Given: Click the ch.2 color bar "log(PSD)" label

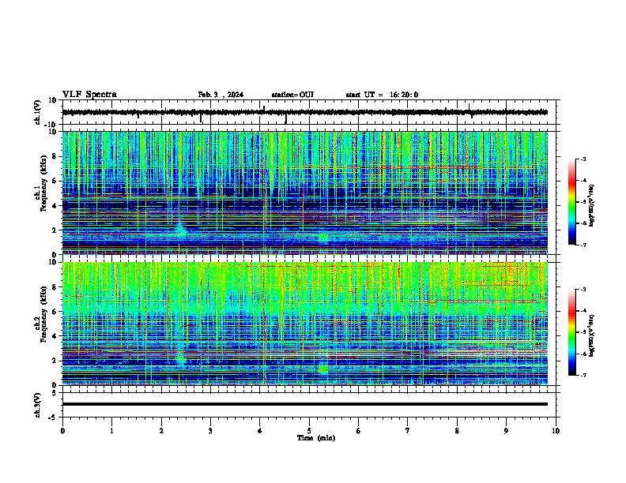Looking at the screenshot, I should point(592,335).
